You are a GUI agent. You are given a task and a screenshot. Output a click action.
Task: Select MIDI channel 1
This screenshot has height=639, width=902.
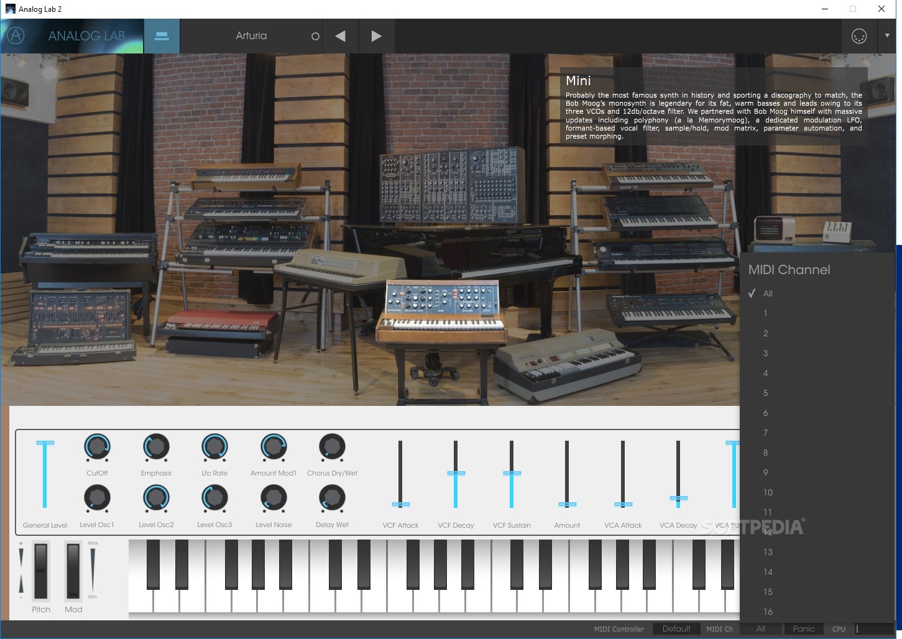point(817,313)
